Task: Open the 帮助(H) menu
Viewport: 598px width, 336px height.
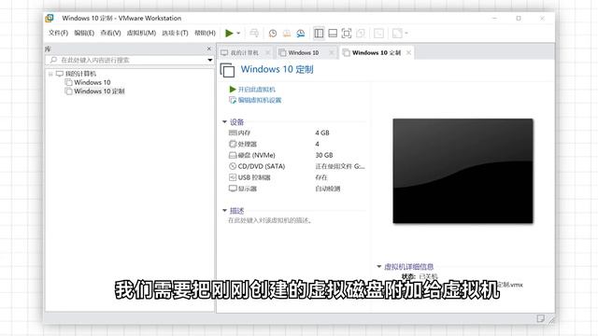Action: [x=205, y=34]
